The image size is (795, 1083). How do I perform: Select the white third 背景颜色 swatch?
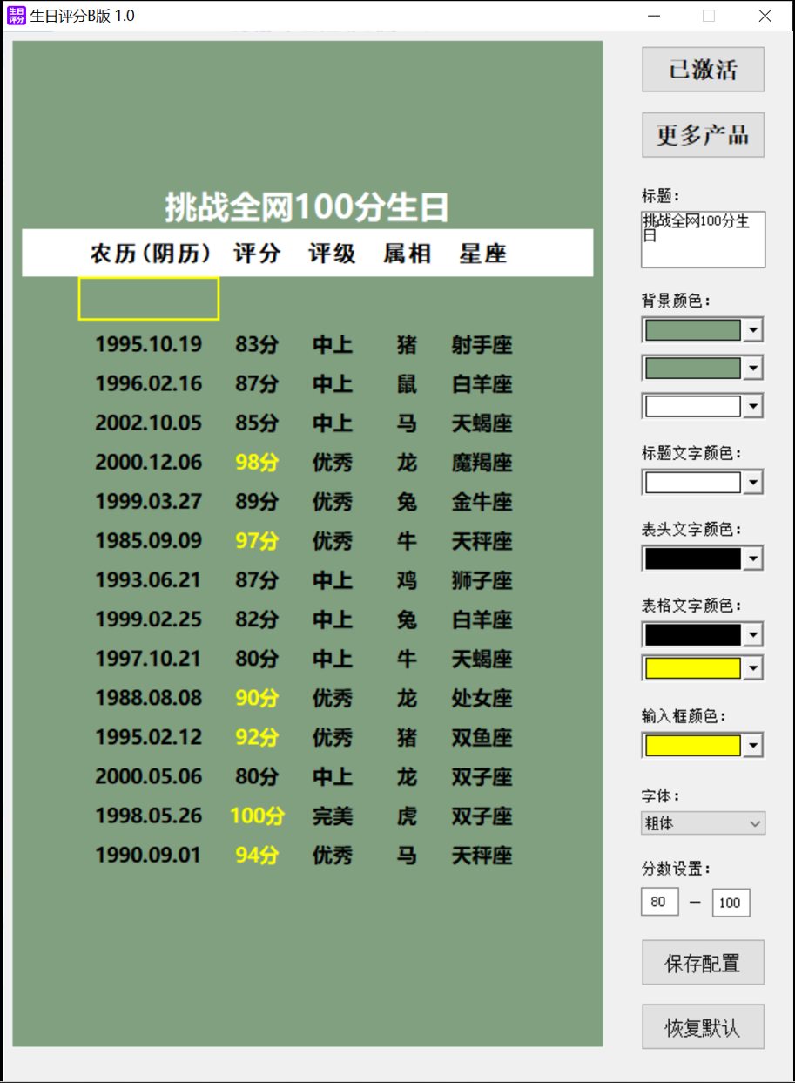[693, 406]
